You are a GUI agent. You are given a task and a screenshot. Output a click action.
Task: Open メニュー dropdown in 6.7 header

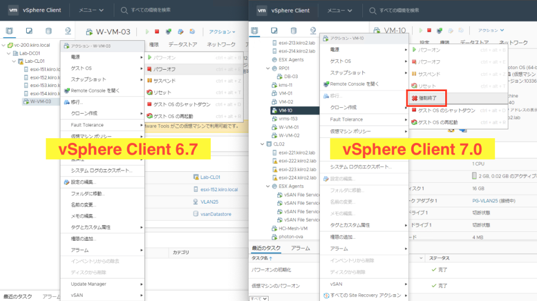91,10
